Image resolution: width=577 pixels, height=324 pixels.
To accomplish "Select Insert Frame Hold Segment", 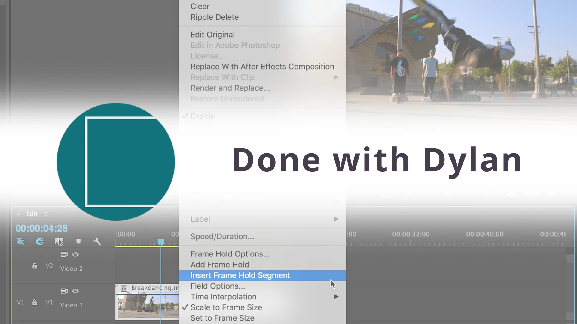I will 262,275.
